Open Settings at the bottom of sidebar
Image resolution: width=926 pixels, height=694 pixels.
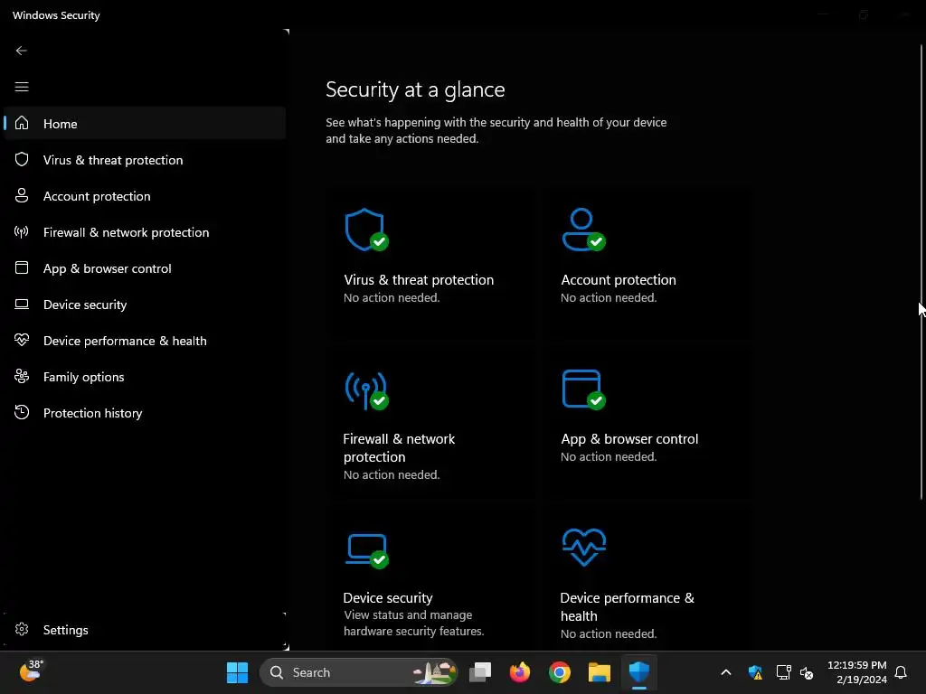(146, 629)
